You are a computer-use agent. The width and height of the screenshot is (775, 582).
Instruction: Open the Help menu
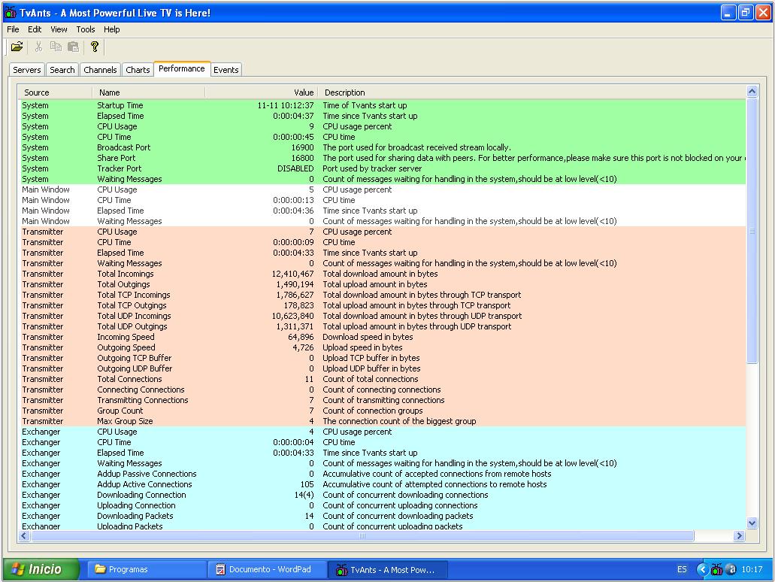[112, 29]
